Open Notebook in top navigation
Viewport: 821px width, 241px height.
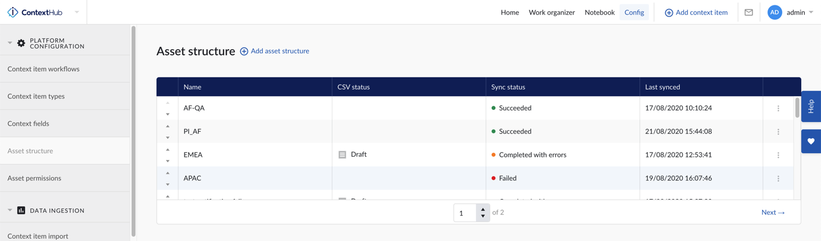[599, 12]
